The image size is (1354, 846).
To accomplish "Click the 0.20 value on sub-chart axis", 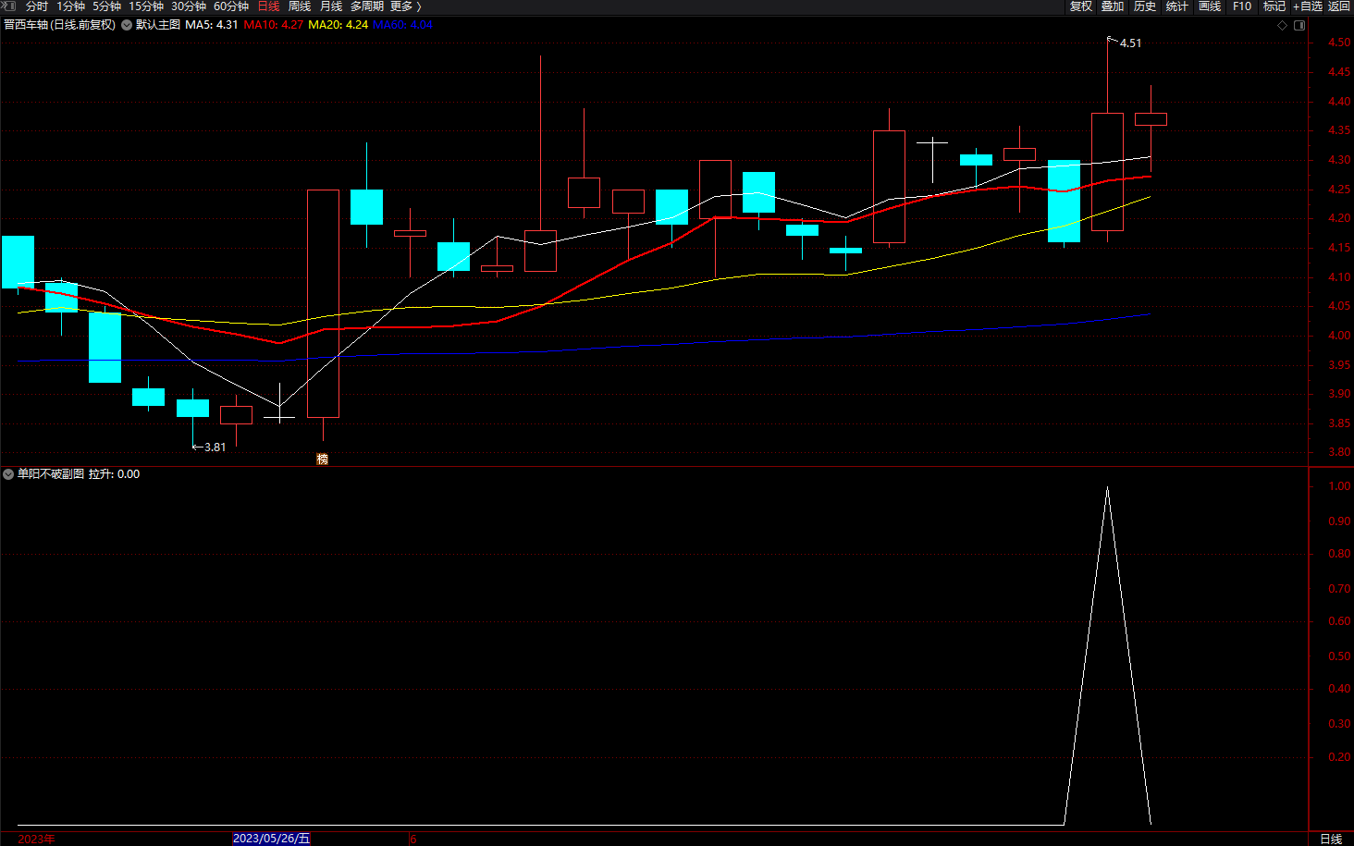I will coord(1338,757).
